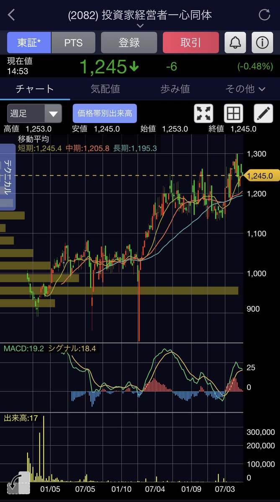Expand the その他 tab menu

pyautogui.click(x=245, y=89)
